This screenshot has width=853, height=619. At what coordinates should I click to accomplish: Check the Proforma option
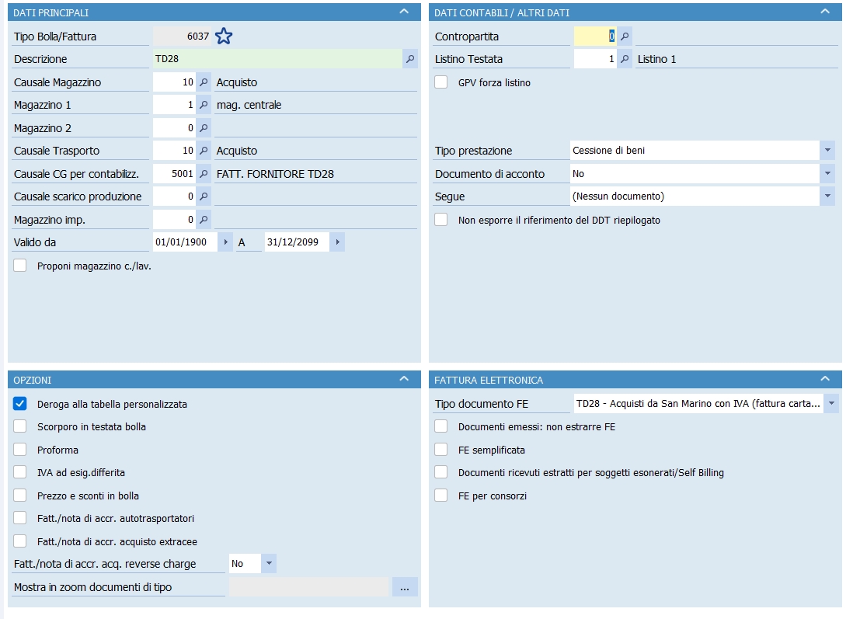click(21, 450)
